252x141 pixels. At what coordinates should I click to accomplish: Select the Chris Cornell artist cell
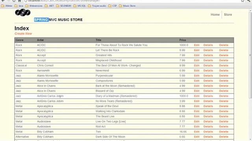45,65
